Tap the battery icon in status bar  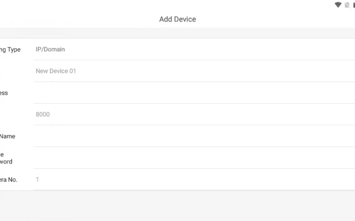pos(353,5)
